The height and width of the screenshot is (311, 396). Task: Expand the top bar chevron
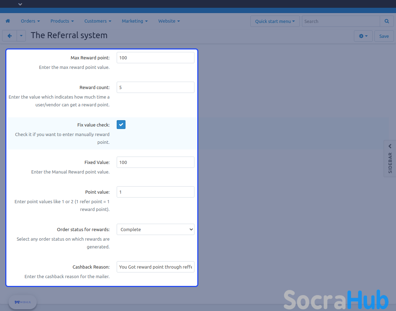tap(20, 4)
